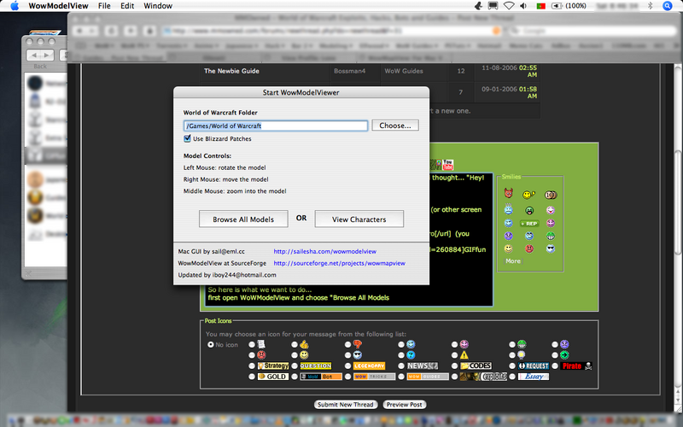
Task: Select the Strategy post icon radio
Action: coord(252,366)
